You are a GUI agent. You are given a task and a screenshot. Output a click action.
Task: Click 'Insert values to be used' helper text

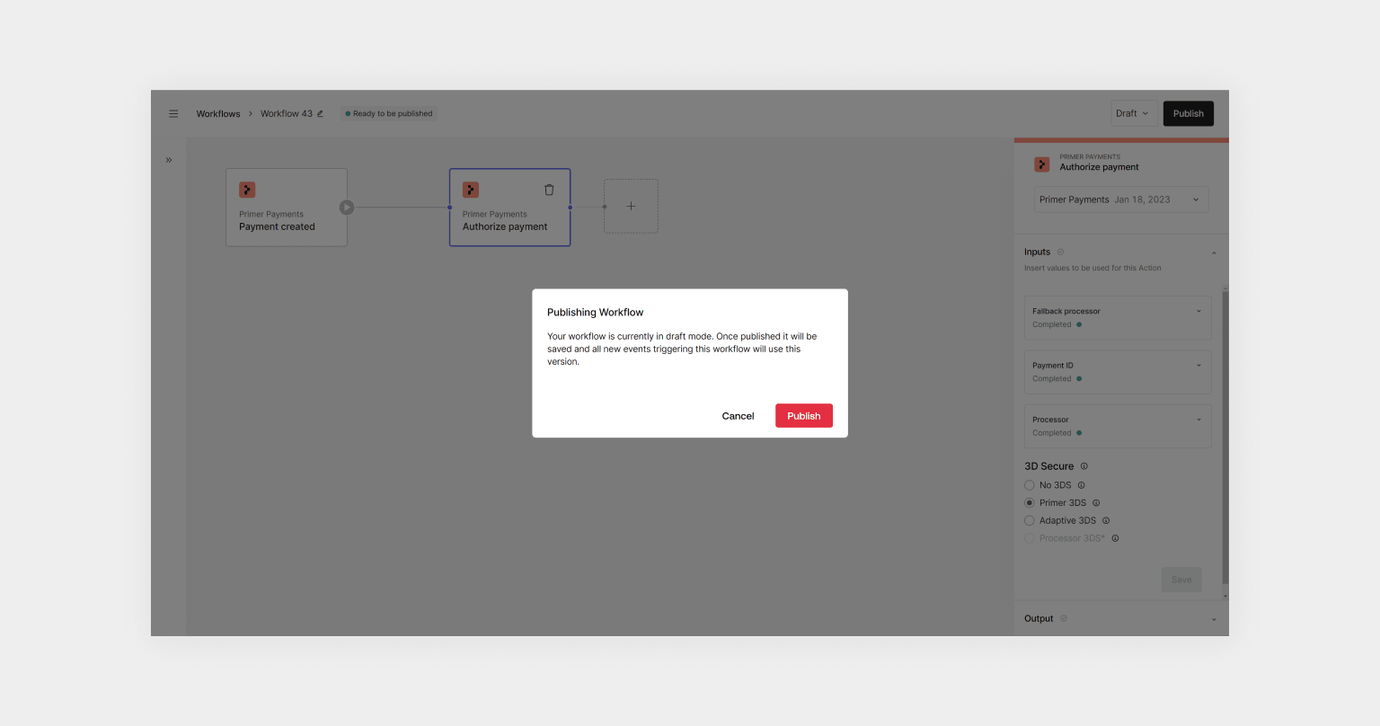pyautogui.click(x=1092, y=268)
